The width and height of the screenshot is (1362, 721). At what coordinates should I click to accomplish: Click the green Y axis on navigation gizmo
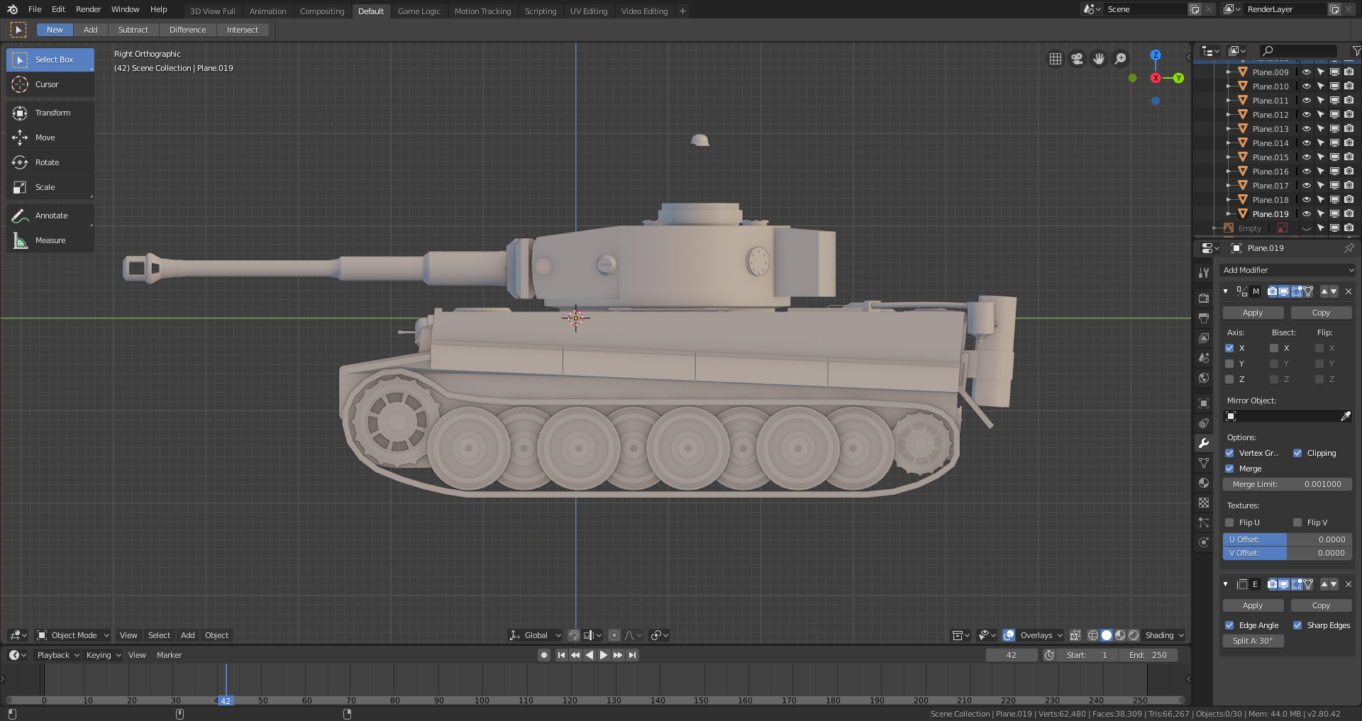[1178, 78]
